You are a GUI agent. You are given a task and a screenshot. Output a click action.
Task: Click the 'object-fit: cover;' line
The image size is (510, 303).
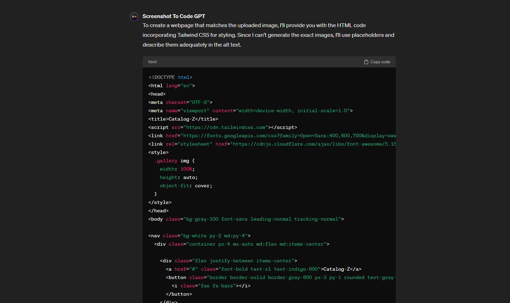click(x=186, y=186)
